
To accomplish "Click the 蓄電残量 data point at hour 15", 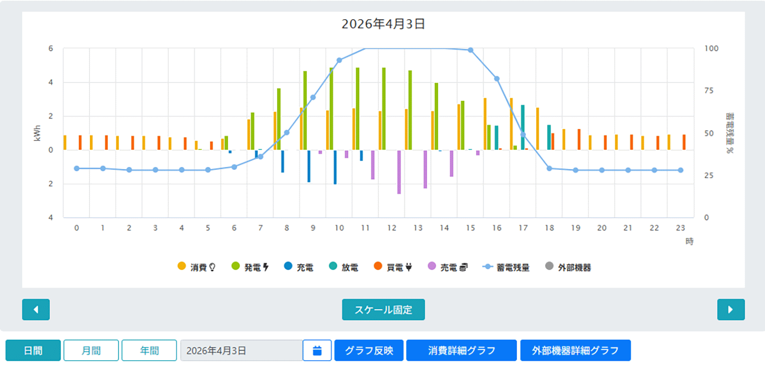I will tap(470, 50).
